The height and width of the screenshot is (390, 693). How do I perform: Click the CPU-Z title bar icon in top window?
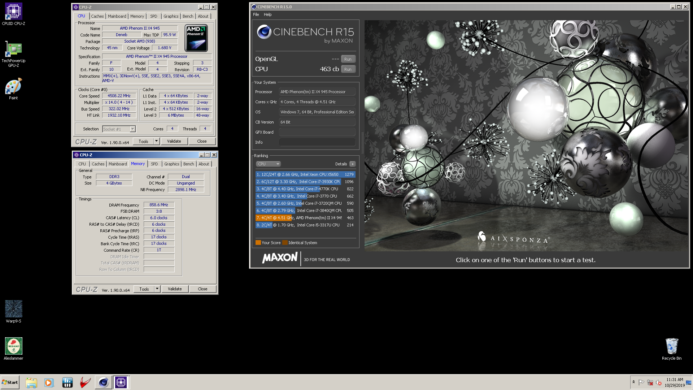pyautogui.click(x=76, y=7)
